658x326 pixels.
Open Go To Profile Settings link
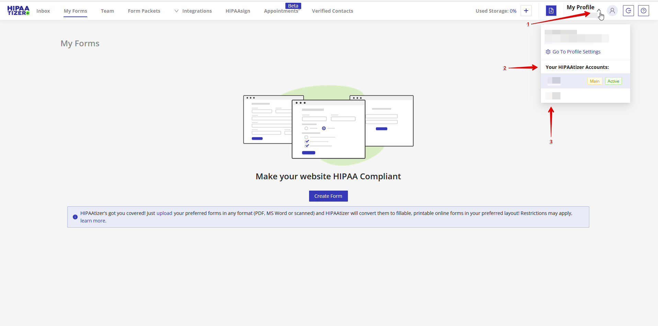(576, 52)
